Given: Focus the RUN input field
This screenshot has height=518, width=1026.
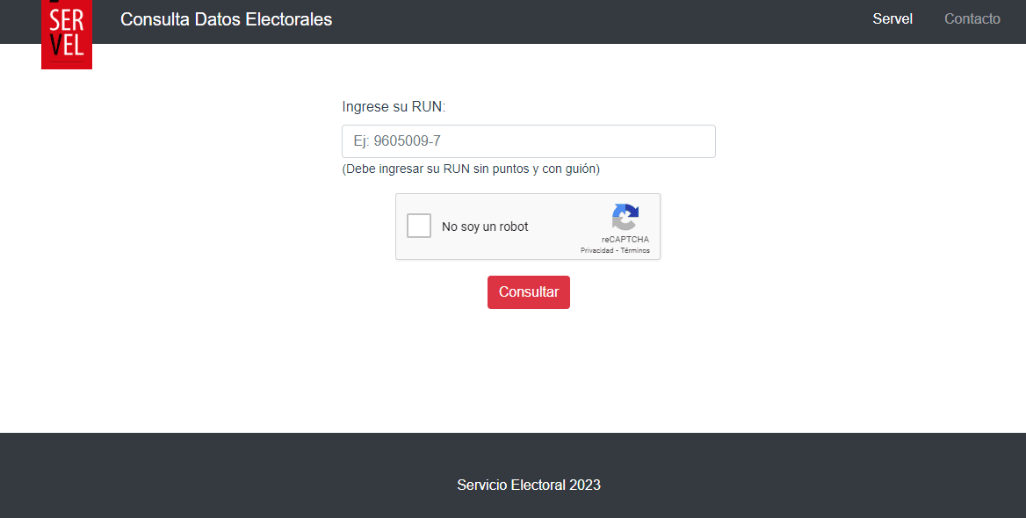Looking at the screenshot, I should point(529,141).
